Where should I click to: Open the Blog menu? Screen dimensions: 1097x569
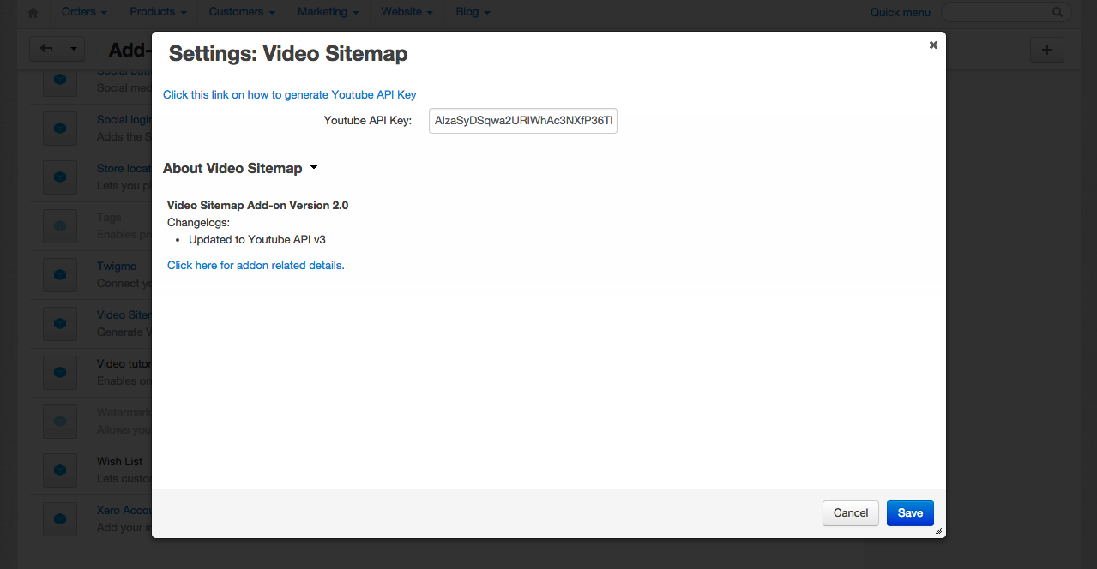click(473, 12)
